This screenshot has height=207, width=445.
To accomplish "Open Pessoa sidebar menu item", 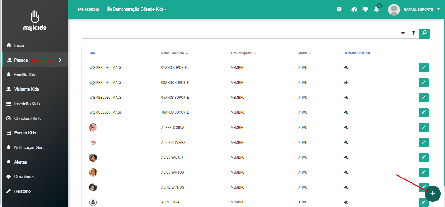I will tap(35, 60).
